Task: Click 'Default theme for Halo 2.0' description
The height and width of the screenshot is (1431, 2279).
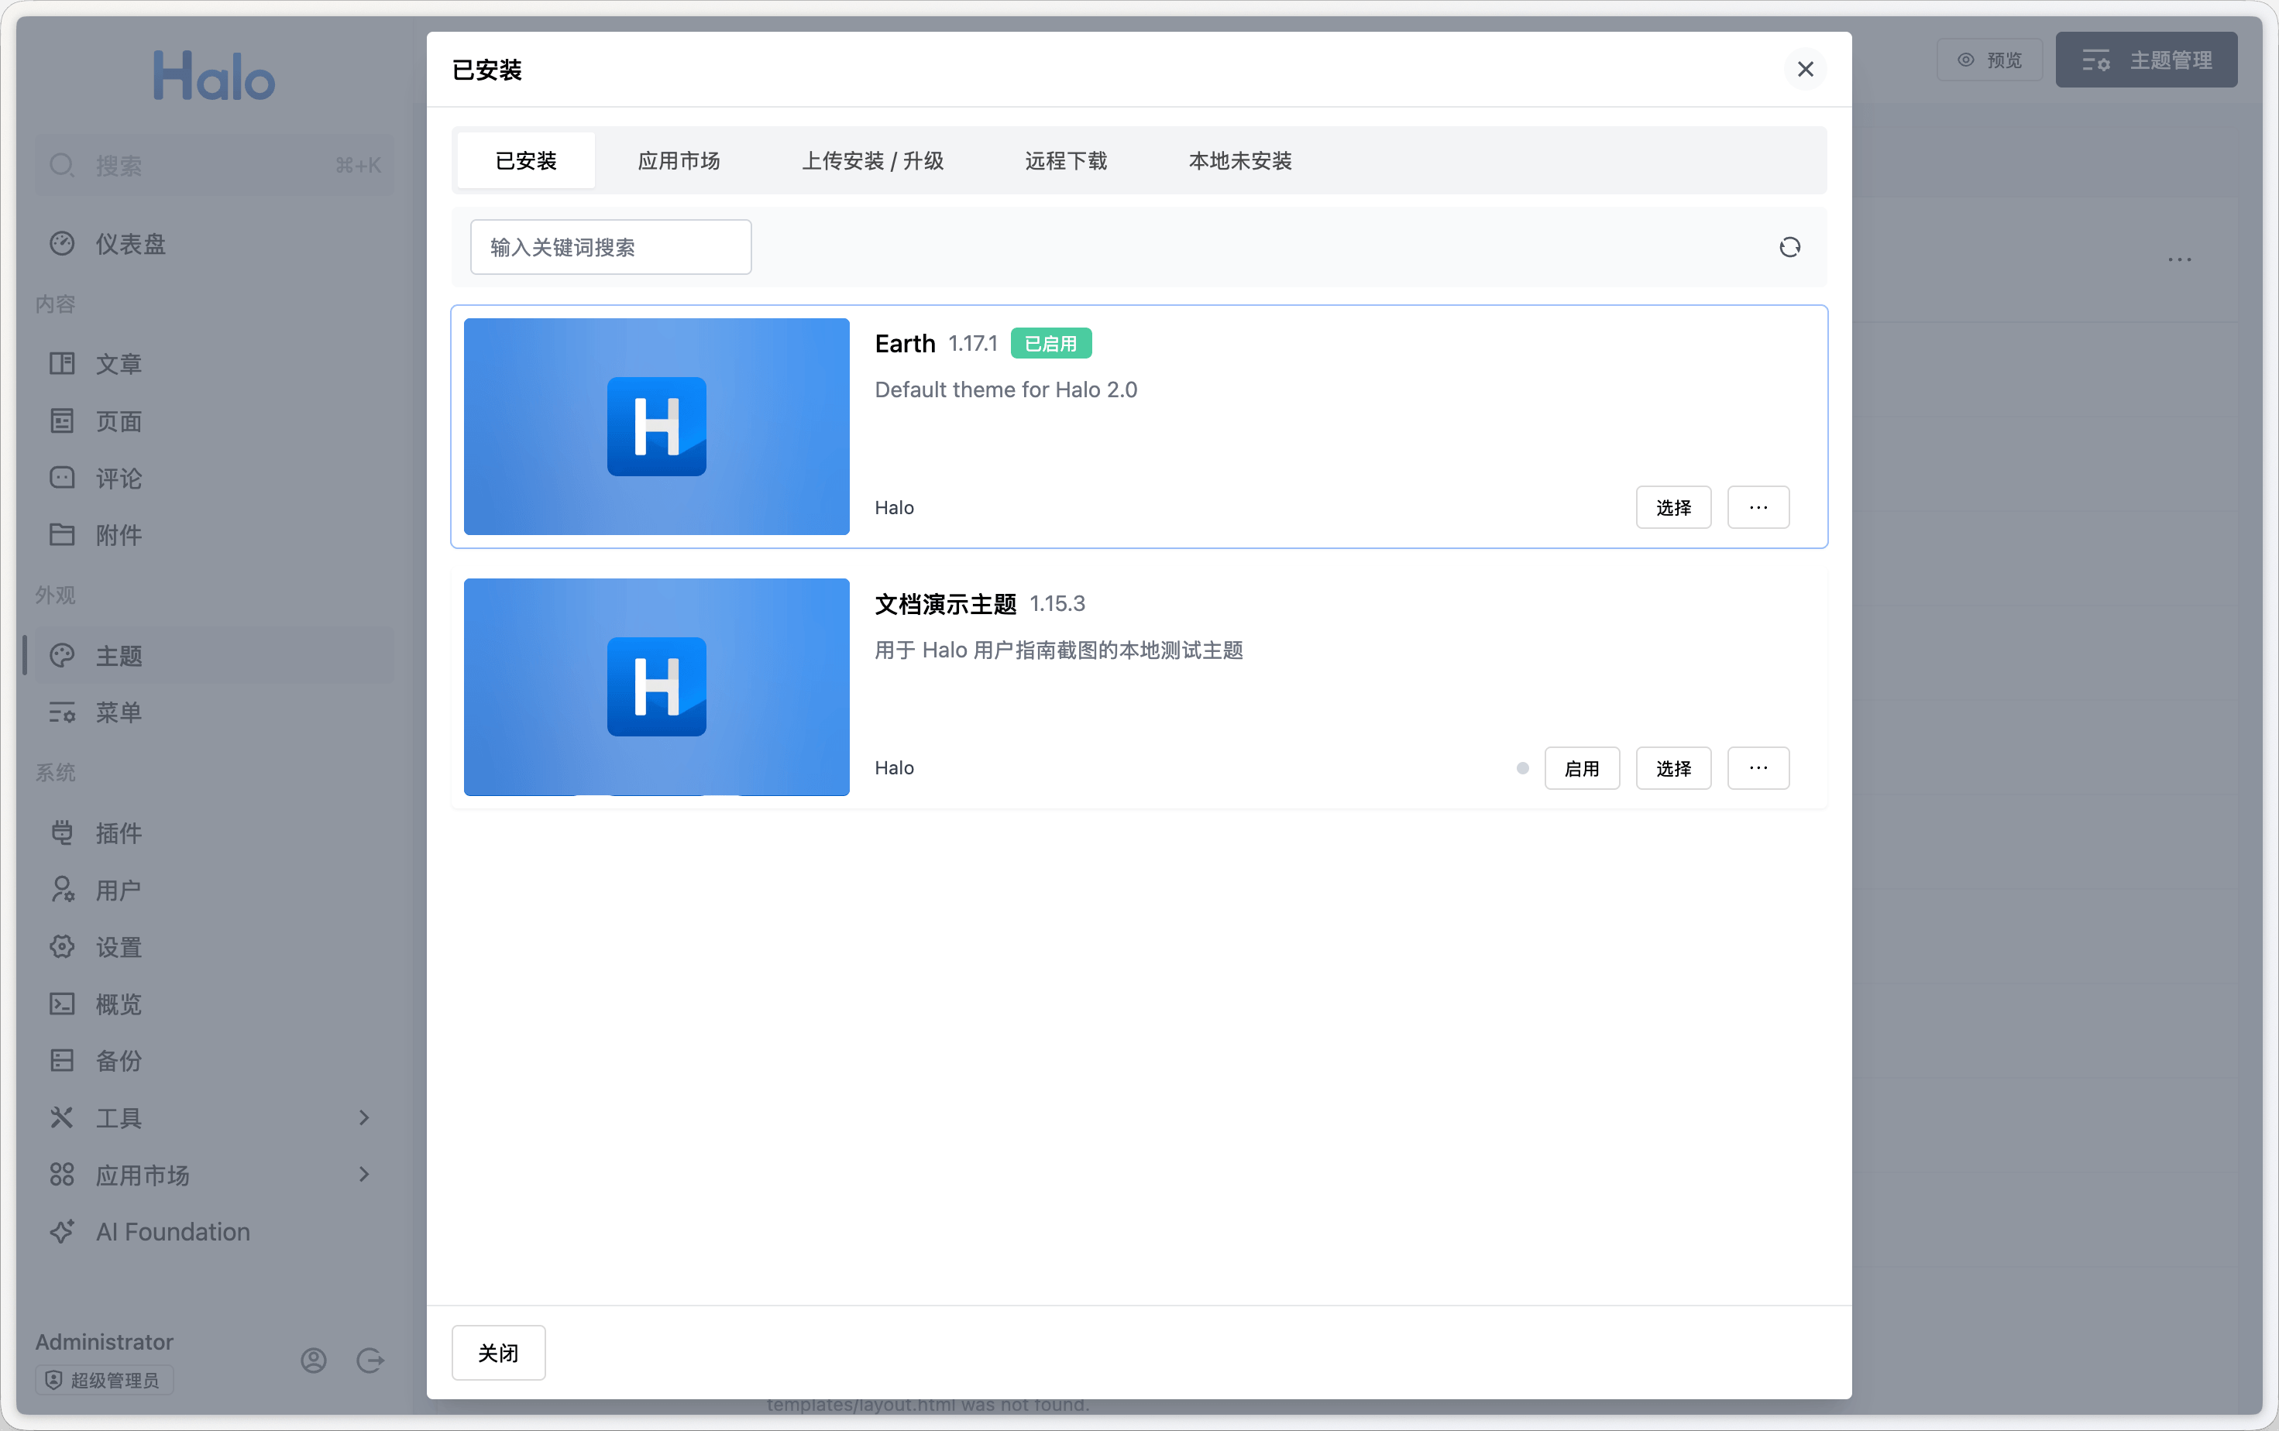Action: pos(1005,389)
